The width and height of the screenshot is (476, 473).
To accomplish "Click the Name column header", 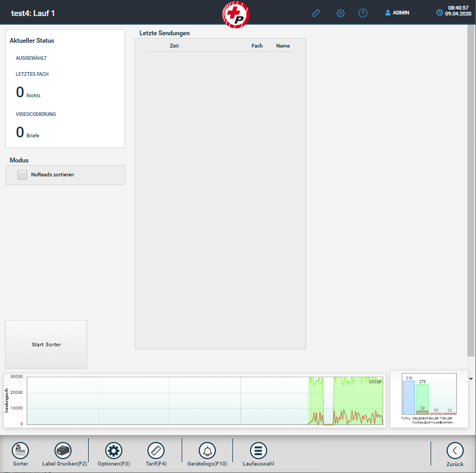I will pyautogui.click(x=283, y=46).
